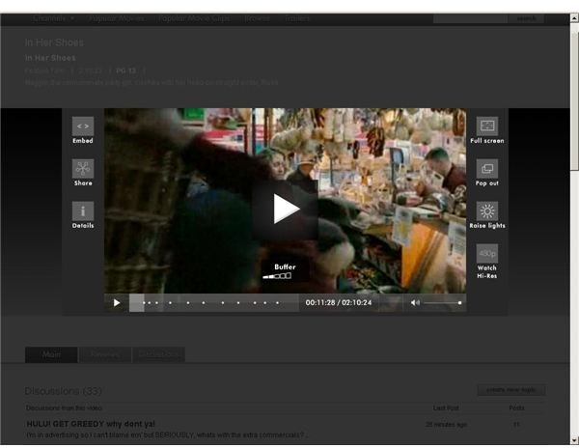The height and width of the screenshot is (448, 579).
Task: Click the Embed code icon
Action: point(83,126)
